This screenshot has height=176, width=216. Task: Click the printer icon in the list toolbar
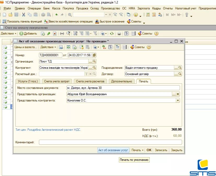pyautogui.click(x=119, y=33)
